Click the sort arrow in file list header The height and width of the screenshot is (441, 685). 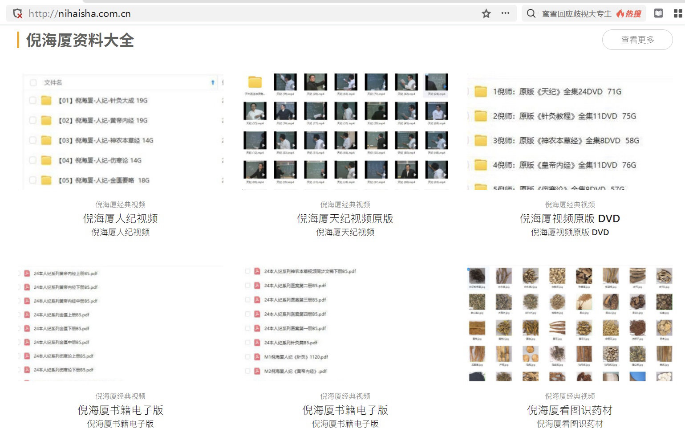coord(213,82)
